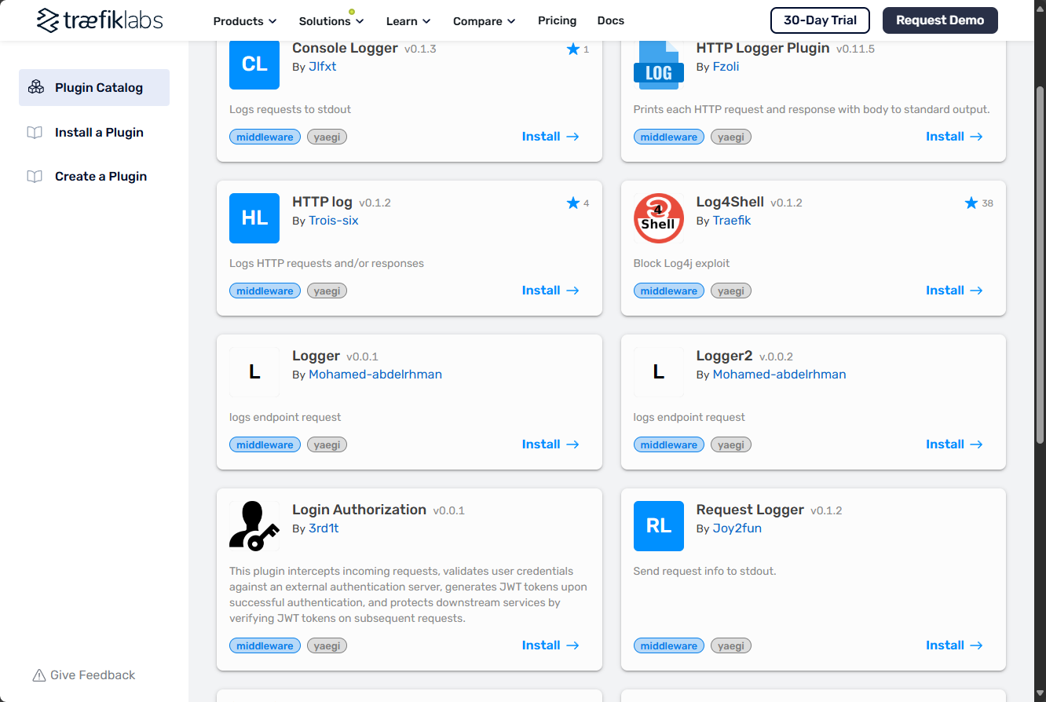Click the Give Feedback warning icon
Image resolution: width=1046 pixels, height=702 pixels.
tap(38, 675)
